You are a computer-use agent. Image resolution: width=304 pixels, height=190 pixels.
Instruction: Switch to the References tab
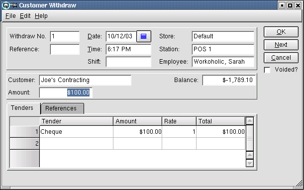pyautogui.click(x=62, y=108)
